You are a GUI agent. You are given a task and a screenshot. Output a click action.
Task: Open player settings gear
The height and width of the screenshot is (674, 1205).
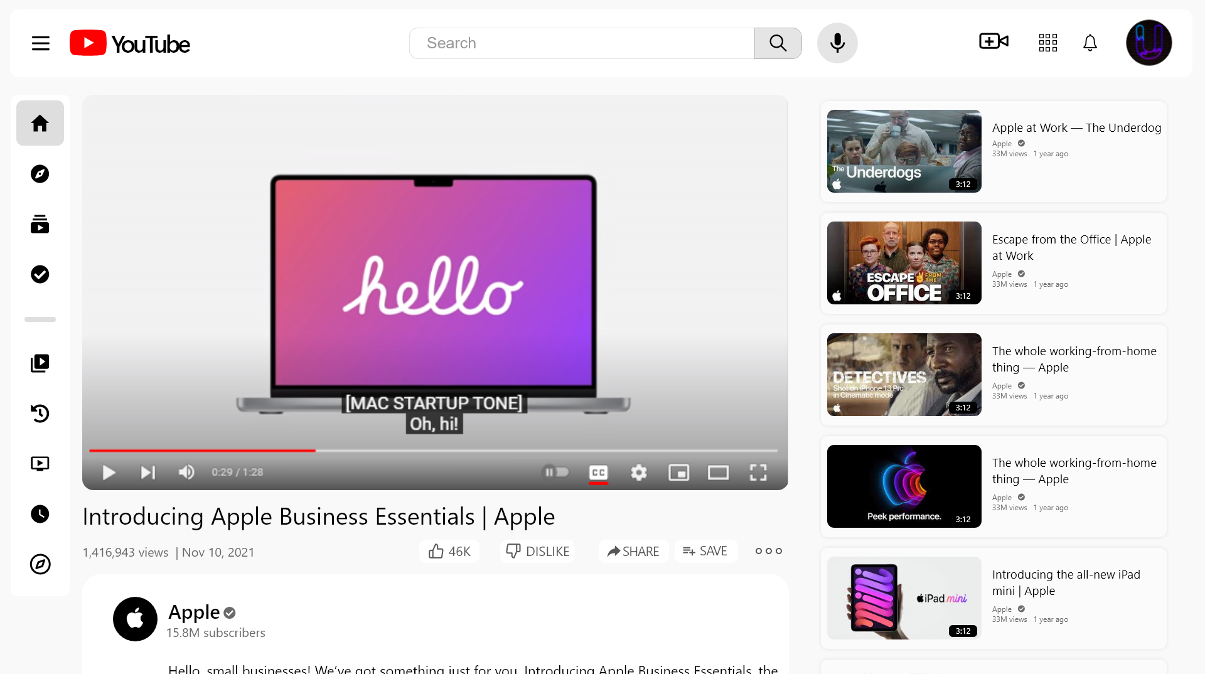click(x=639, y=473)
